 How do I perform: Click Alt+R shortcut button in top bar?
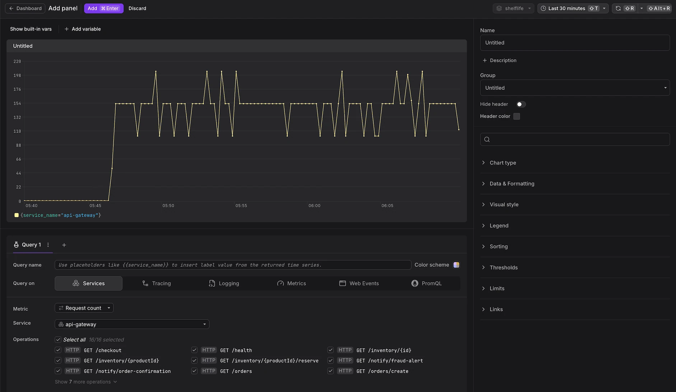point(659,8)
